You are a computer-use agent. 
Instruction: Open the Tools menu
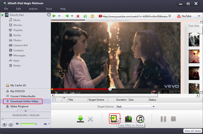[49, 9]
